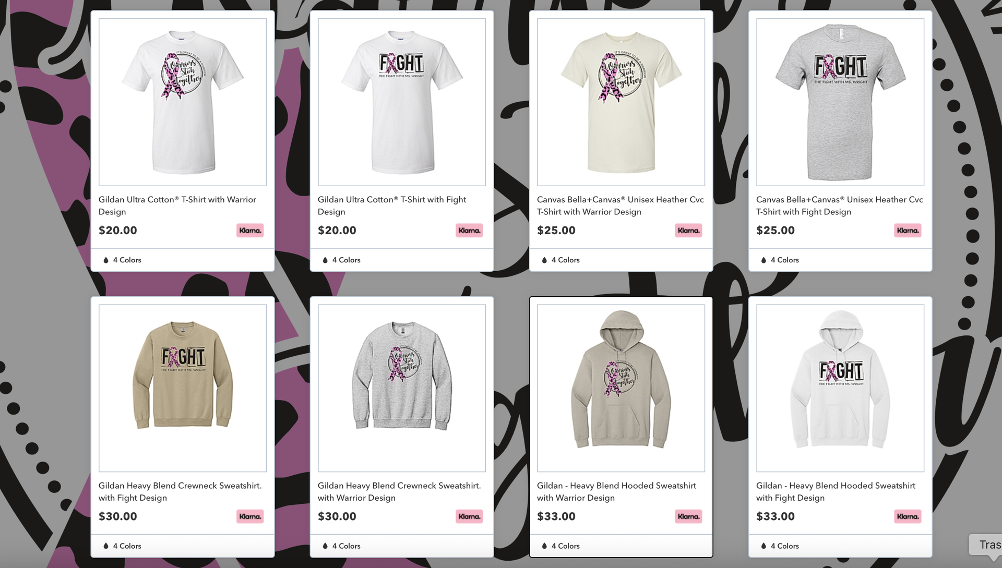
Task: Open Gildan Heavy Blend Crewneck Warrior Design link
Action: 399,491
